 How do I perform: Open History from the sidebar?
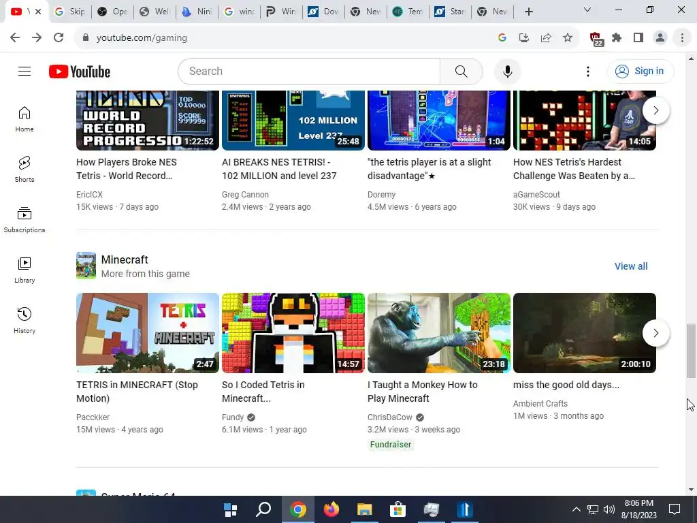coord(25,320)
